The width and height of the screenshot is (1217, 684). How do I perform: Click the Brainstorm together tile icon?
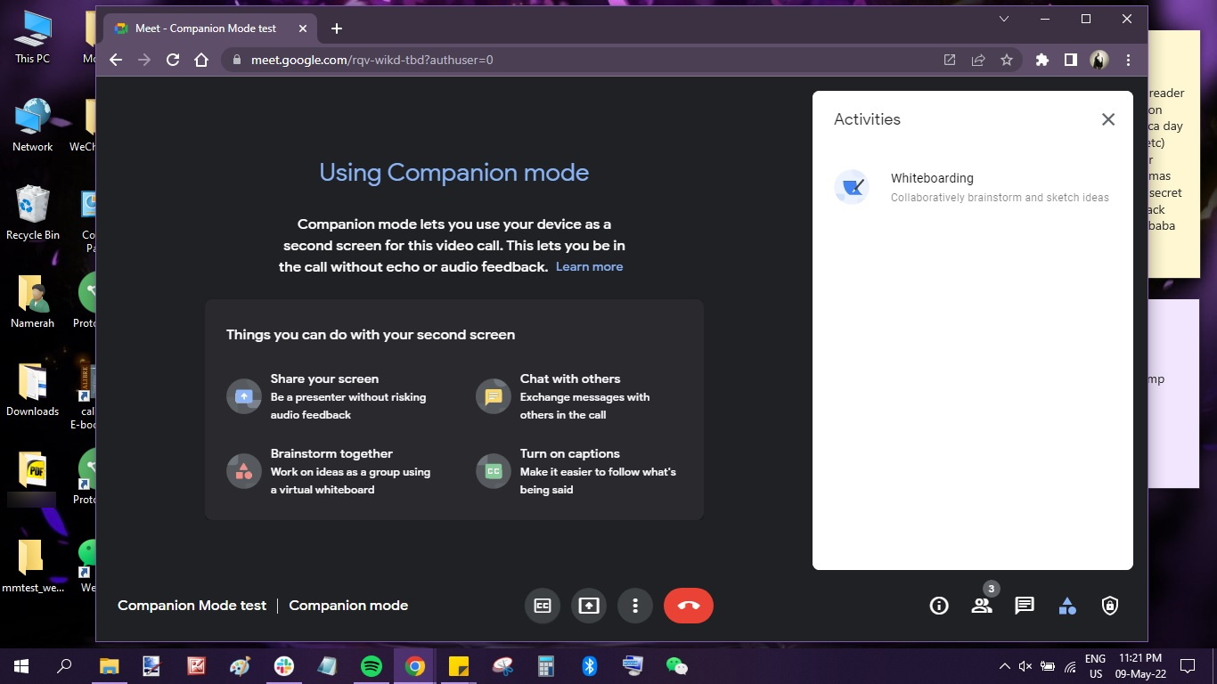coord(244,471)
